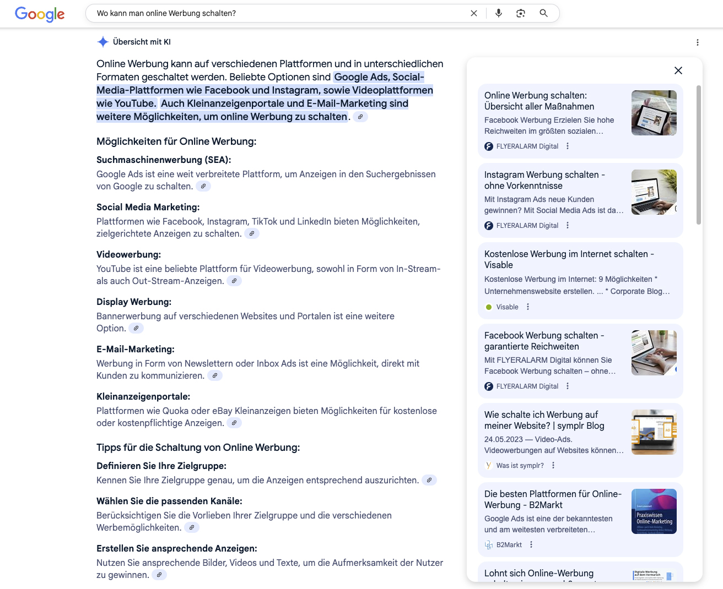The width and height of the screenshot is (723, 589).
Task: Open Google Lens image search icon
Action: click(521, 13)
